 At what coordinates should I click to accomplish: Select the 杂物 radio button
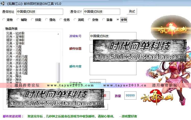(89, 20)
